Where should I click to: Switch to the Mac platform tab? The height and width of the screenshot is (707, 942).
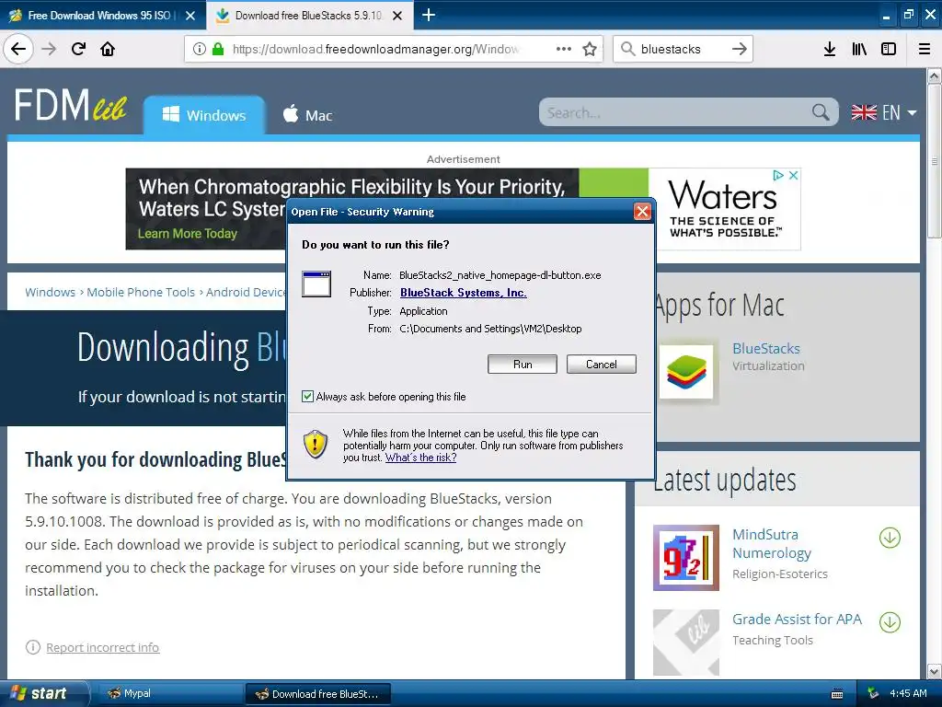307,115
